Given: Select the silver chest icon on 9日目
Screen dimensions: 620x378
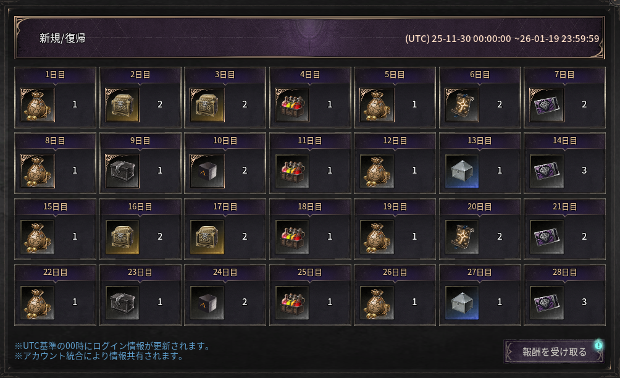Looking at the screenshot, I should [x=122, y=171].
